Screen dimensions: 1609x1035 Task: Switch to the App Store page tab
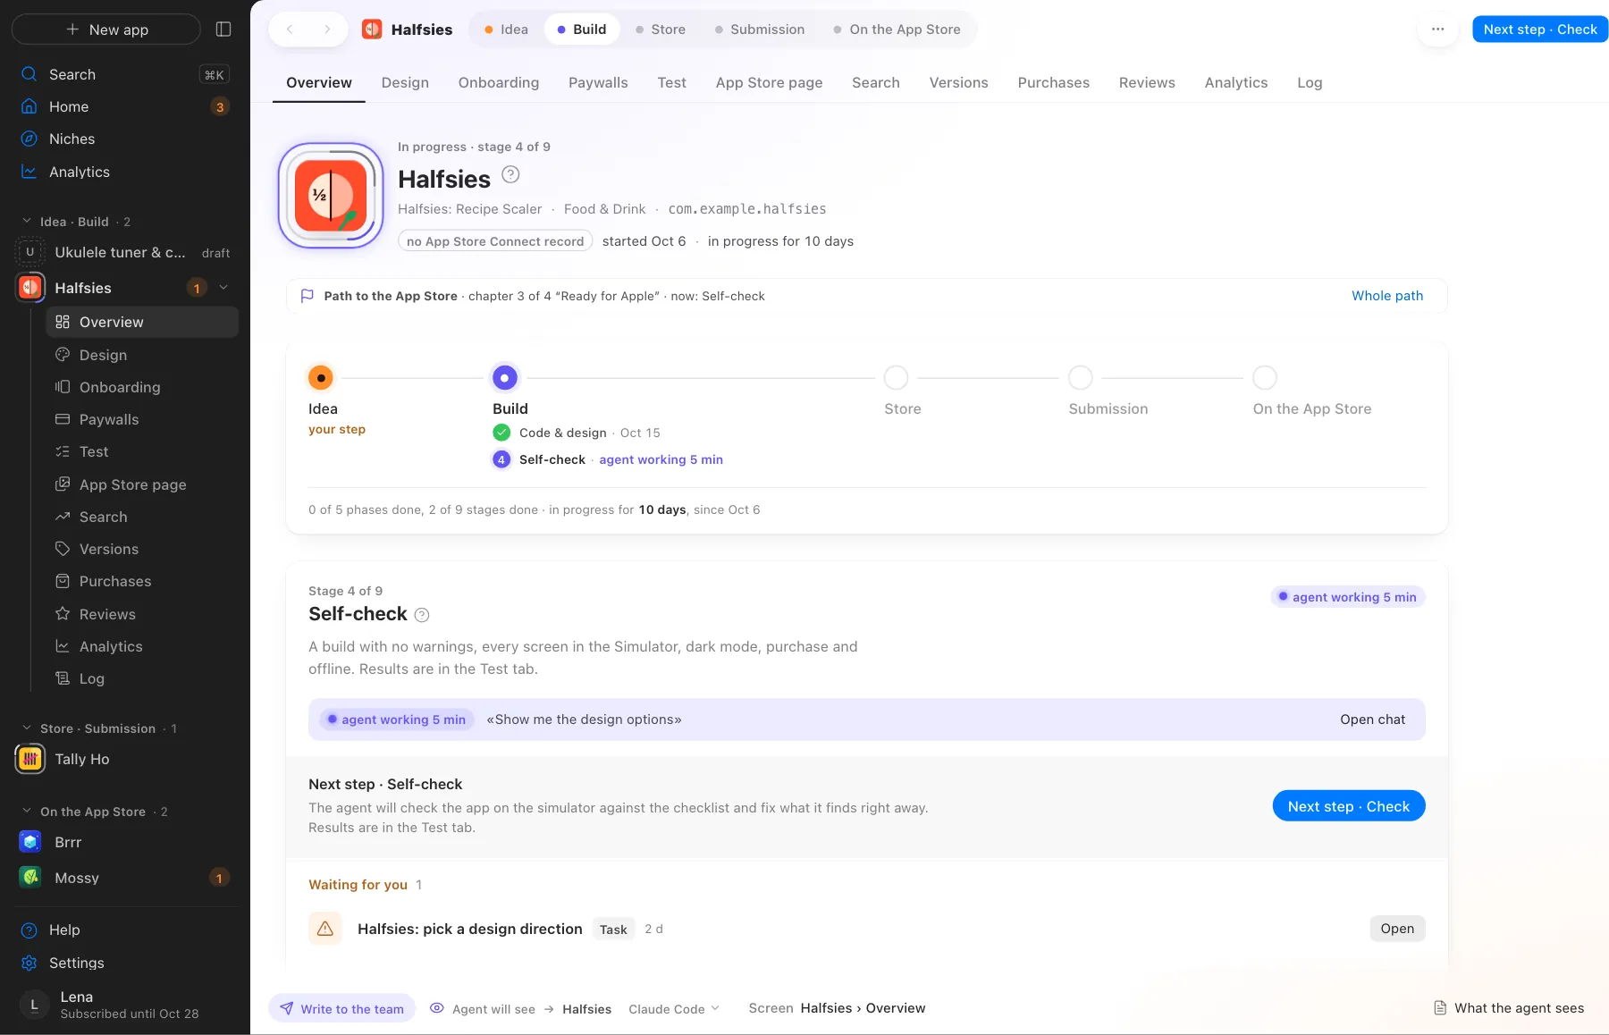pos(769,83)
